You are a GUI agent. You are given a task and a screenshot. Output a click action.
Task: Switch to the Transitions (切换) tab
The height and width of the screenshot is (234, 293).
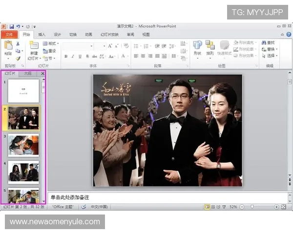(73, 35)
